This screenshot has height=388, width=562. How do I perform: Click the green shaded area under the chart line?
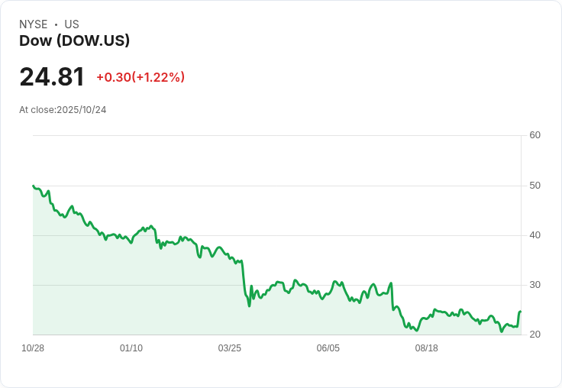tap(153, 298)
